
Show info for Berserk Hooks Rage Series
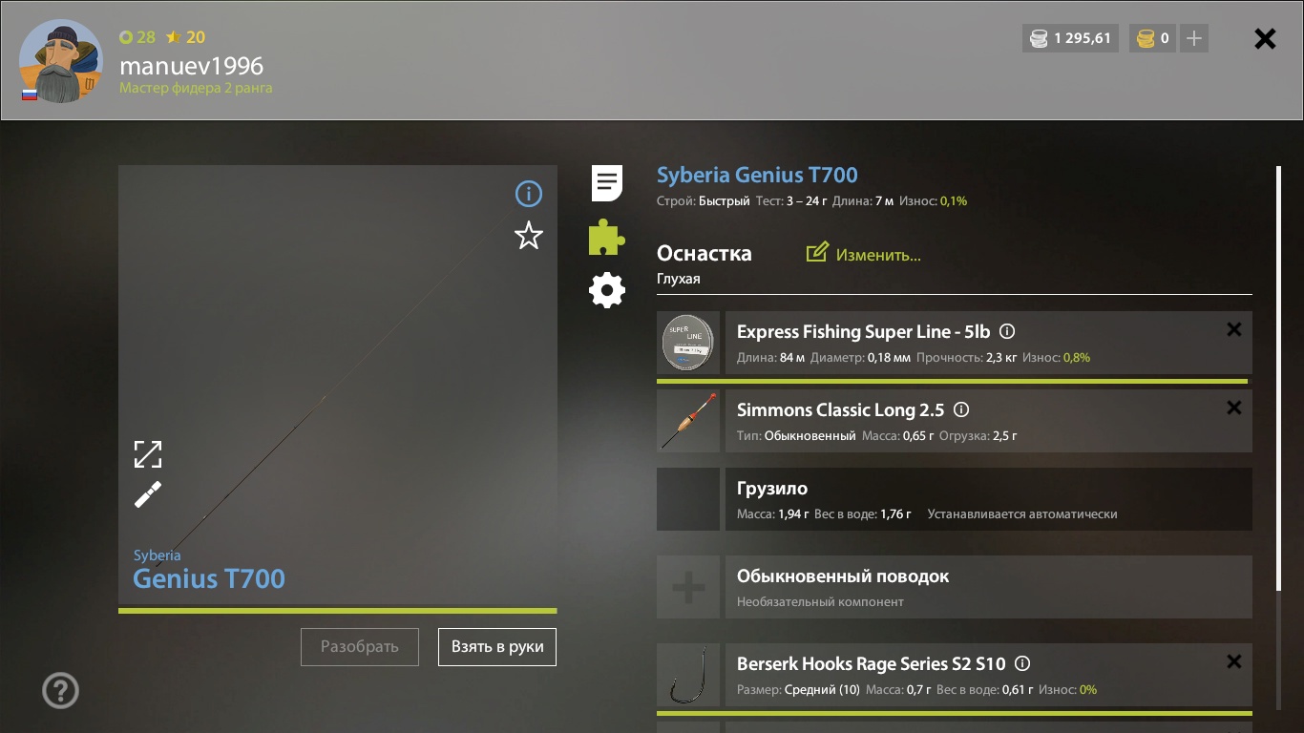tap(1022, 663)
